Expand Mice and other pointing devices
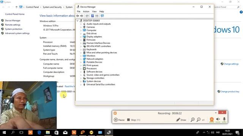 (x=81, y=53)
